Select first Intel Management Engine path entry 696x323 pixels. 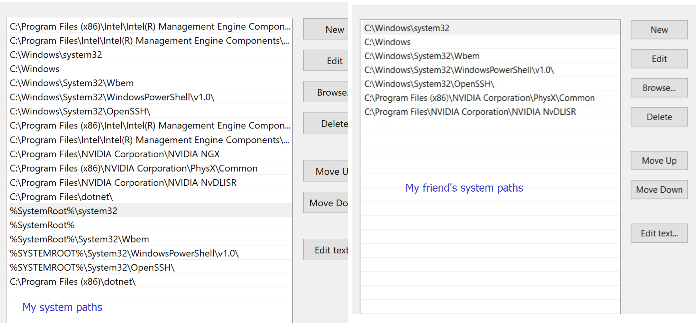coord(150,26)
